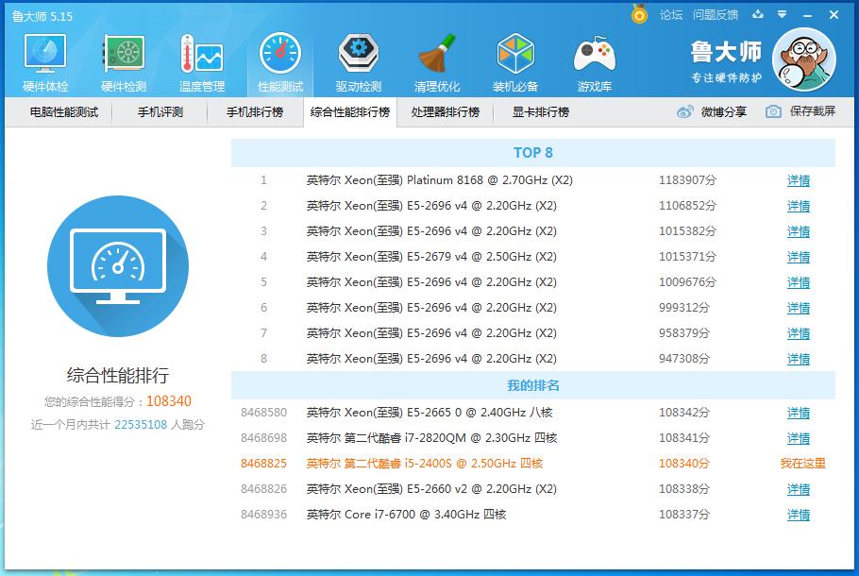The height and width of the screenshot is (576, 859).
Task: Switch to the 处理器排行榜 (CPU ranking) tab
Action: pos(445,112)
